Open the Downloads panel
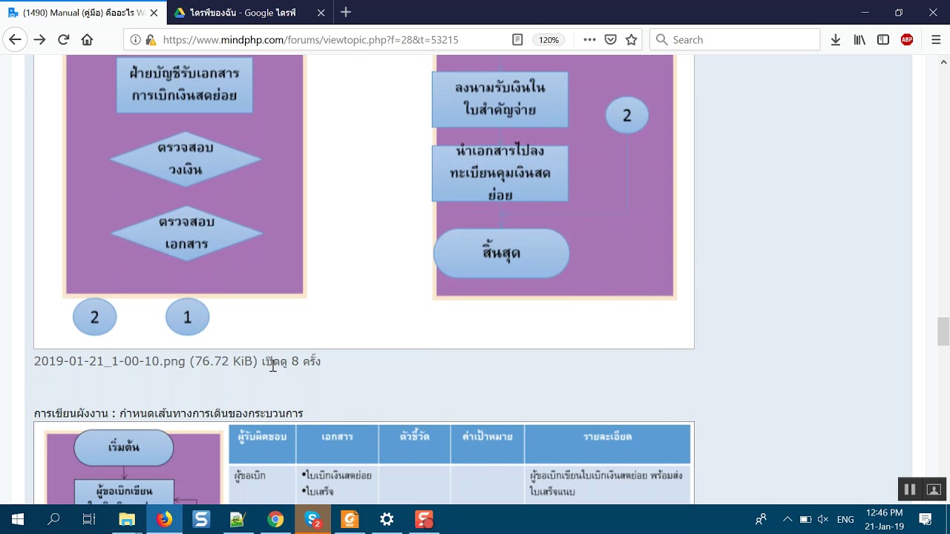 (x=836, y=40)
